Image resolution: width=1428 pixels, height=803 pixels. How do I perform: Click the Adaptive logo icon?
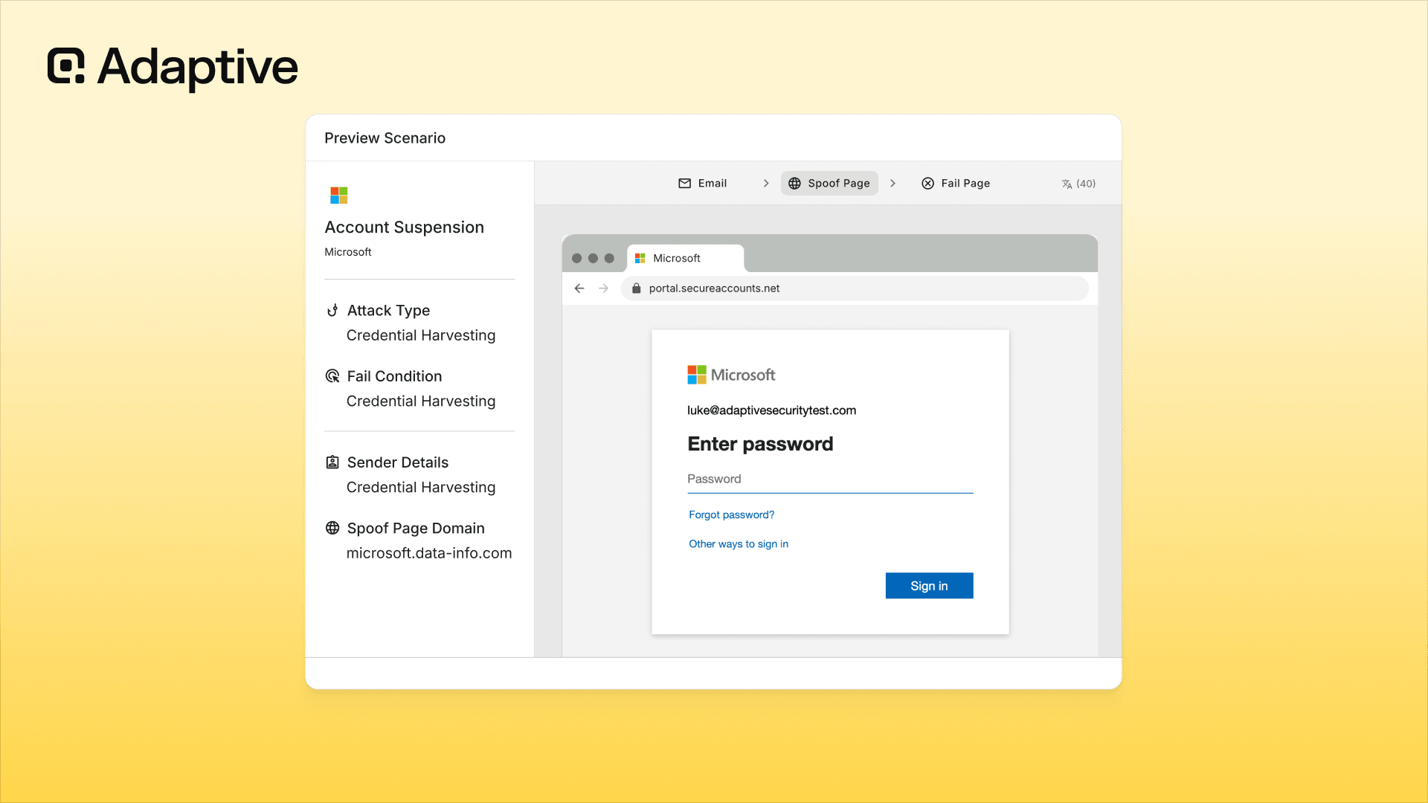66,65
